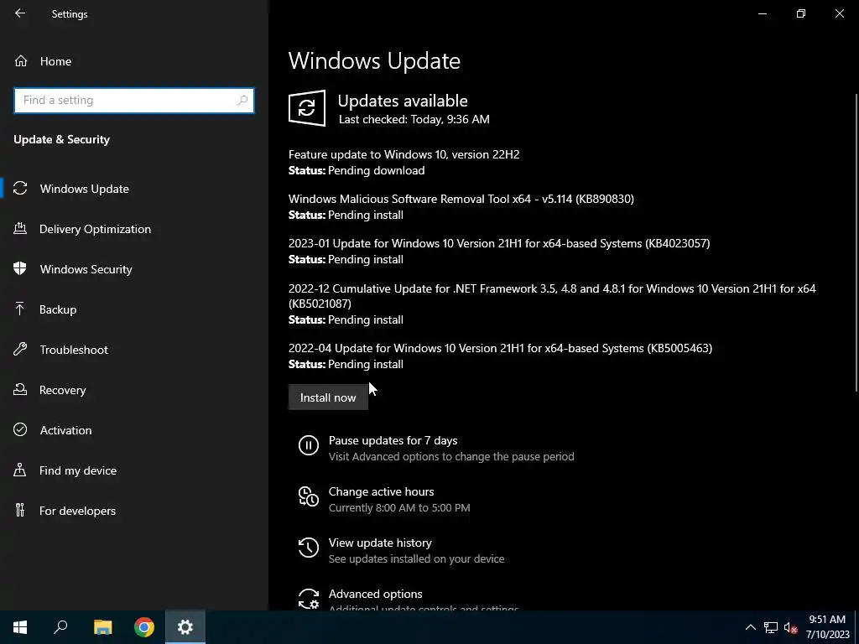The height and width of the screenshot is (644, 859).
Task: Click View update history
Action: (380, 543)
